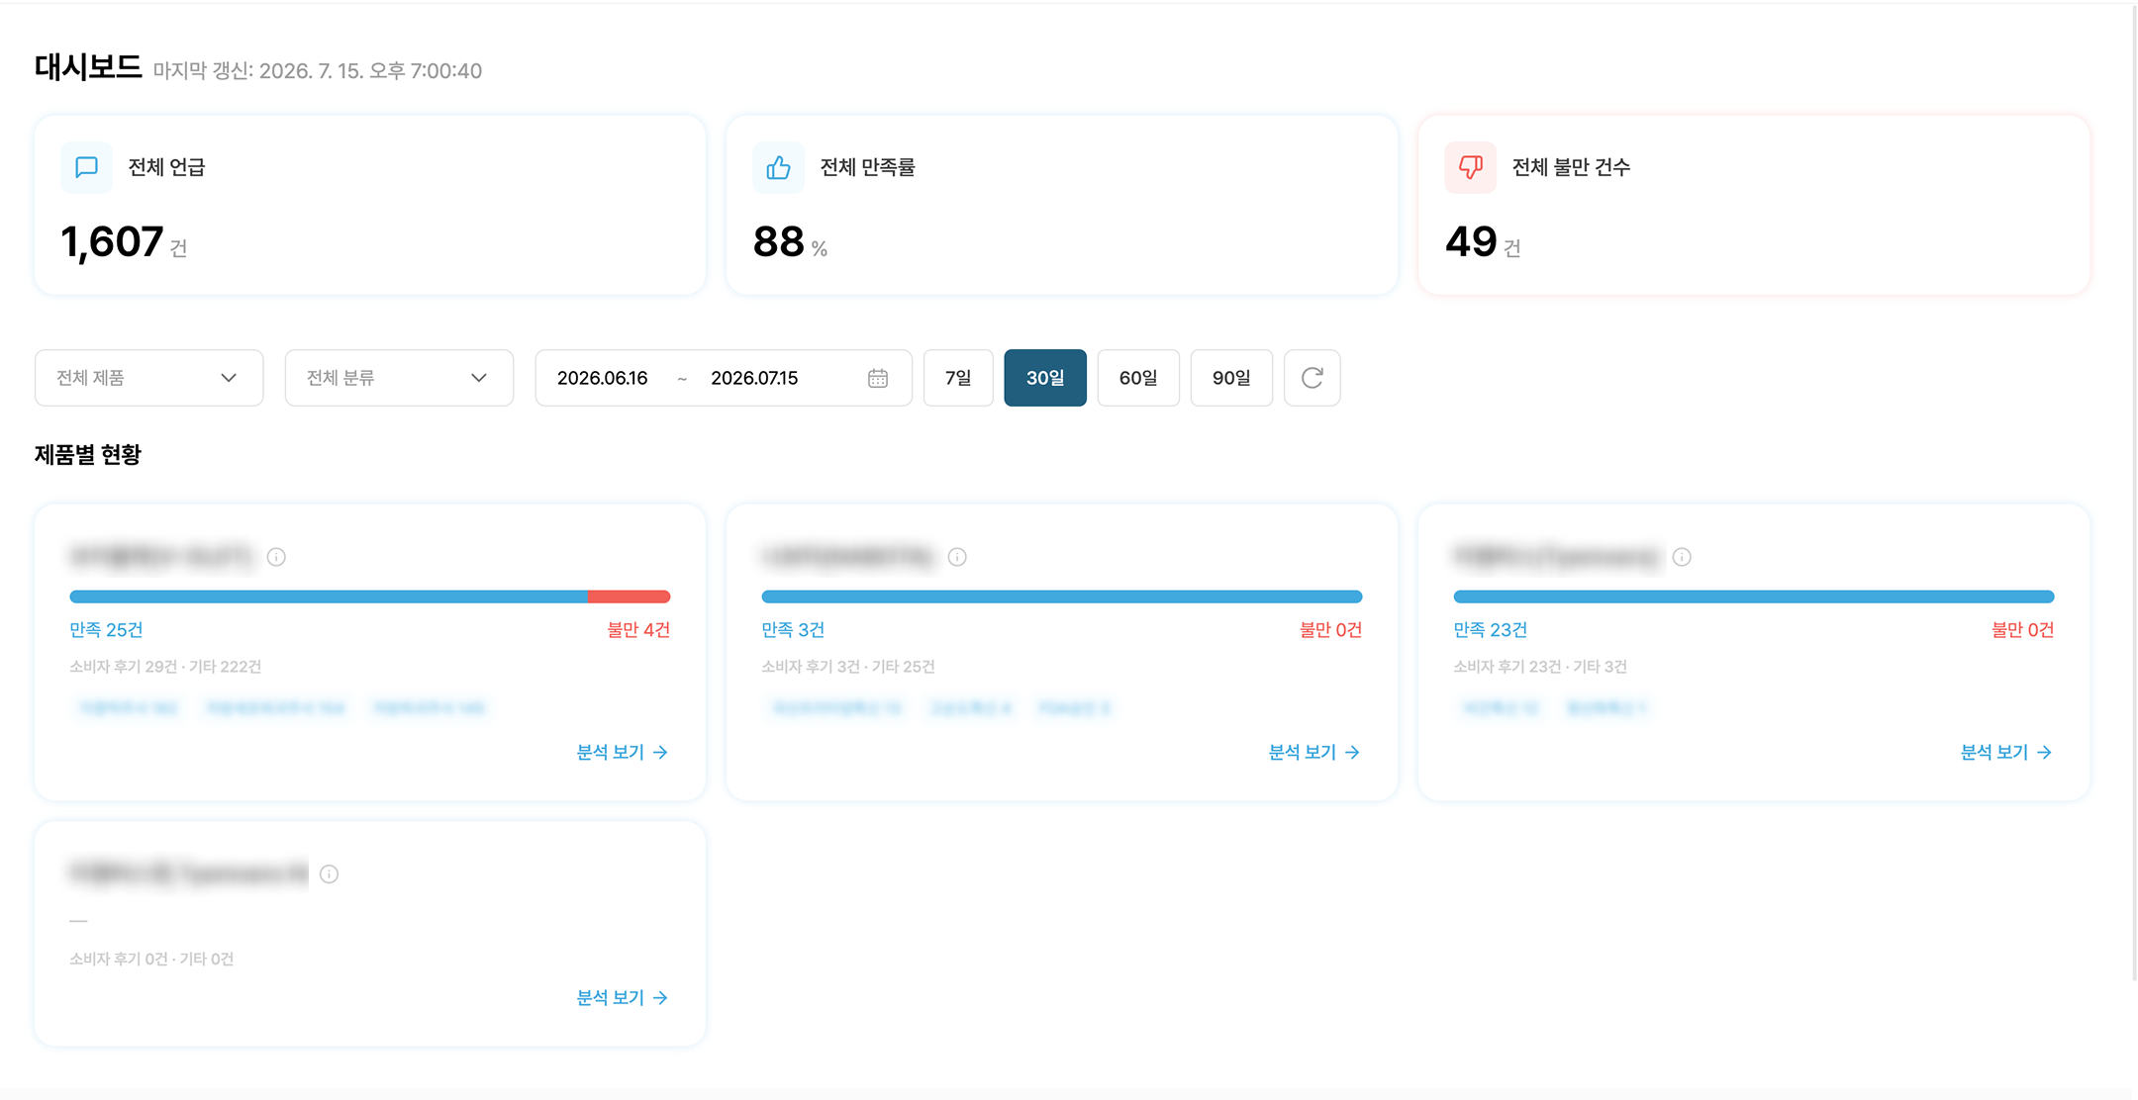
Task: Click the 49 complaints count value
Action: pos(1471,242)
